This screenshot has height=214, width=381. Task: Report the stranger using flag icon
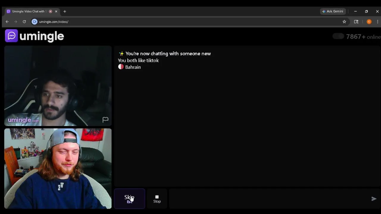[105, 120]
